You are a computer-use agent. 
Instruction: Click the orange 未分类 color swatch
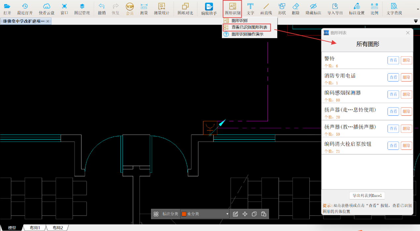click(x=184, y=214)
